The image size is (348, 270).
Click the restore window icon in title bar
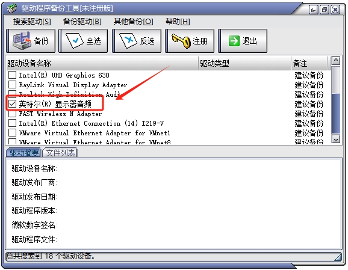pyautogui.click(x=325, y=10)
